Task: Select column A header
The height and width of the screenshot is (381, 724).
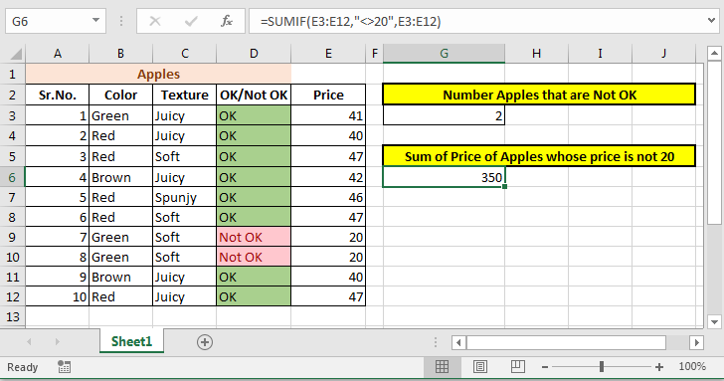Action: 58,54
